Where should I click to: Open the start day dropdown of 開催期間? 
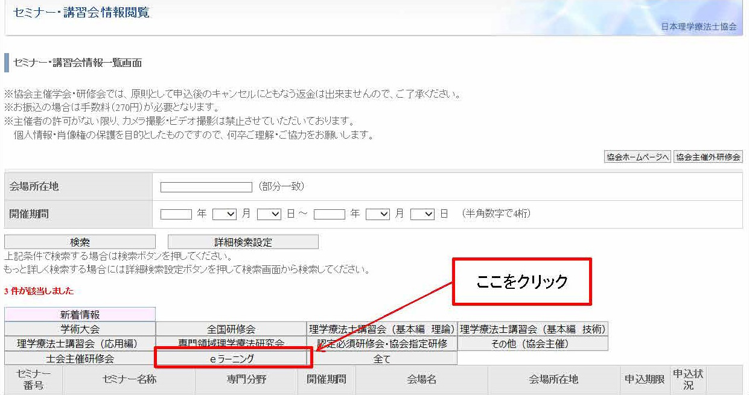[x=269, y=214]
